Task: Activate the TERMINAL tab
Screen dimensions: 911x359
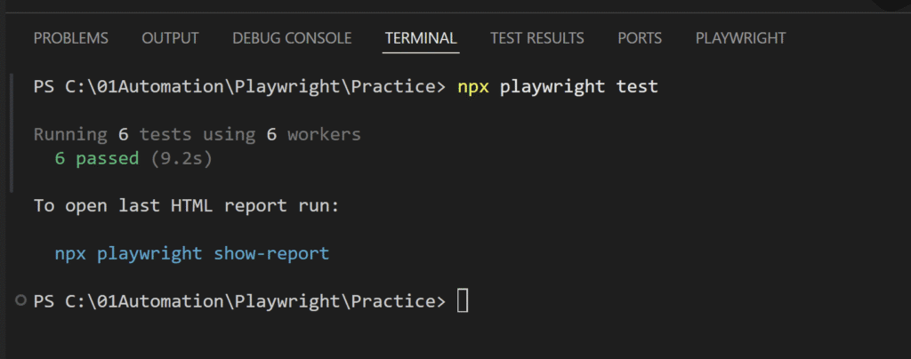Action: coord(421,38)
